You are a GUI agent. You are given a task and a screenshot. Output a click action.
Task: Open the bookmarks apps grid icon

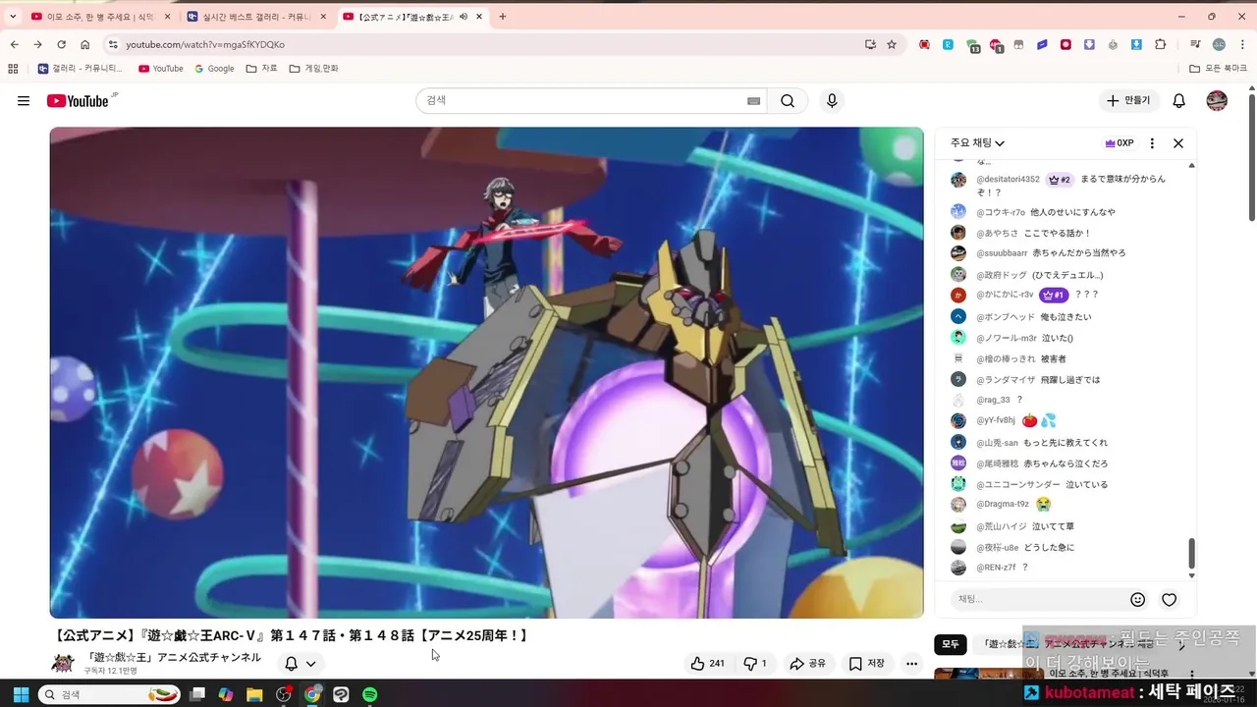click(13, 69)
